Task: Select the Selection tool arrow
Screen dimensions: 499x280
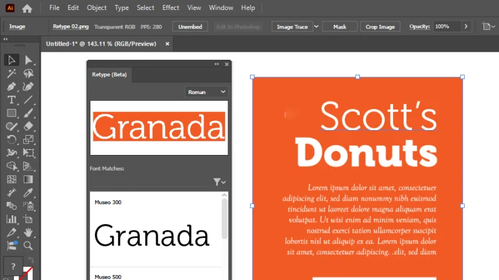Action: 11,60
